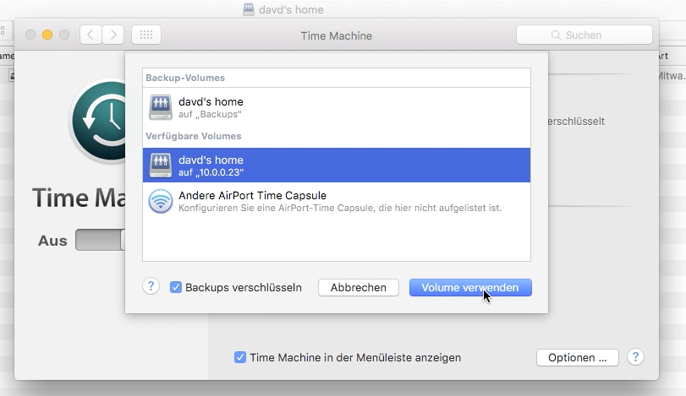Image resolution: width=686 pixels, height=396 pixels.
Task: Click the search magnifier icon
Action: (556, 35)
